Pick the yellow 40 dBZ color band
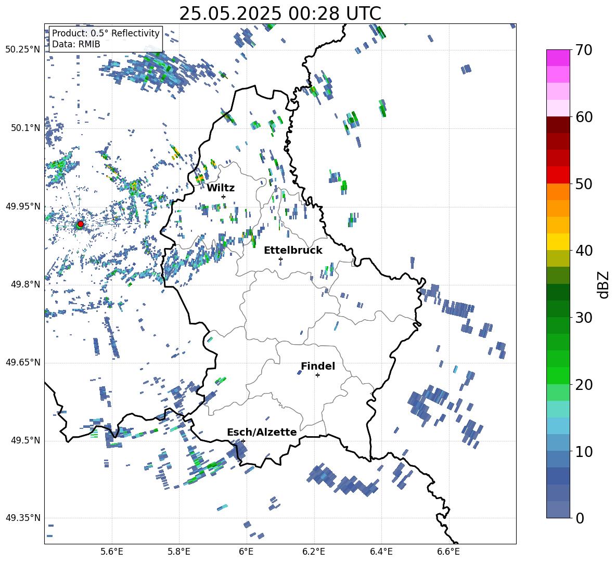616x562 pixels. [x=558, y=241]
